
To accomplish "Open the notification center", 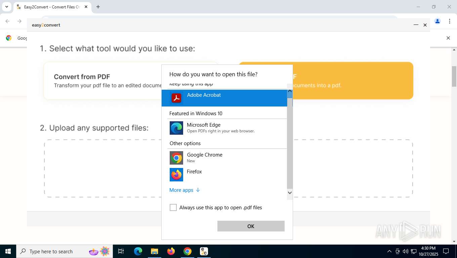I will [x=446, y=251].
